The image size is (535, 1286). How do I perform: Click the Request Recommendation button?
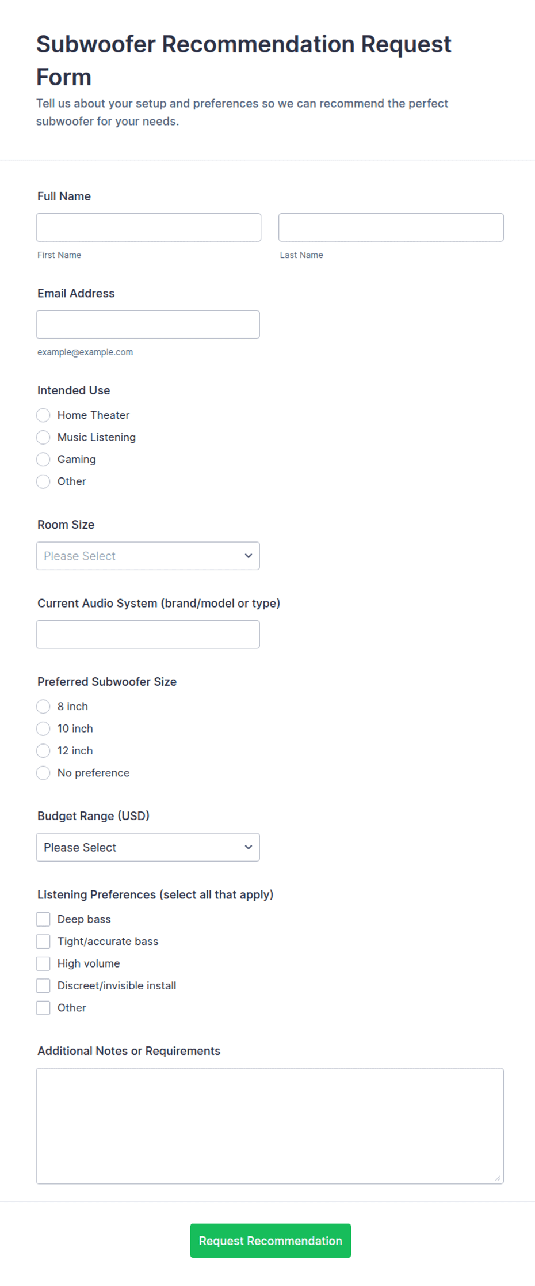click(270, 1241)
